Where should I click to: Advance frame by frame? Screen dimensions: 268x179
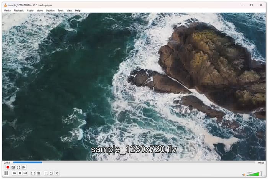(x=24, y=167)
